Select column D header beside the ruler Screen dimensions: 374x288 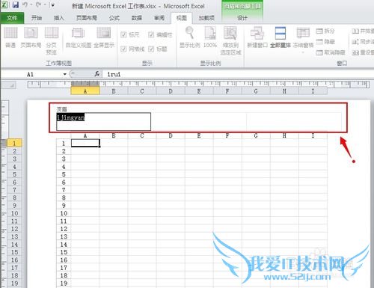[x=171, y=91]
